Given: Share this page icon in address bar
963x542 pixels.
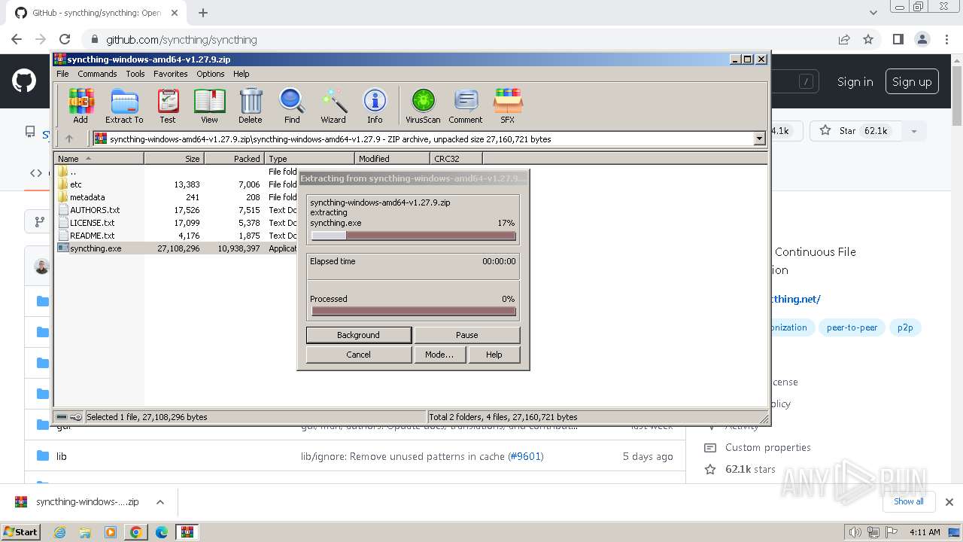Looking at the screenshot, I should [844, 39].
